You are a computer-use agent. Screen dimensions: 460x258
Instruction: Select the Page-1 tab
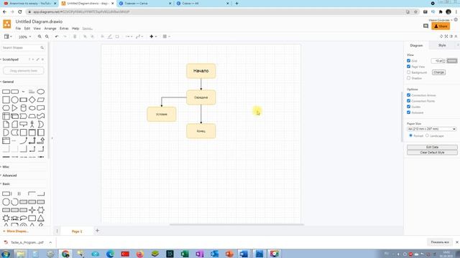click(77, 231)
